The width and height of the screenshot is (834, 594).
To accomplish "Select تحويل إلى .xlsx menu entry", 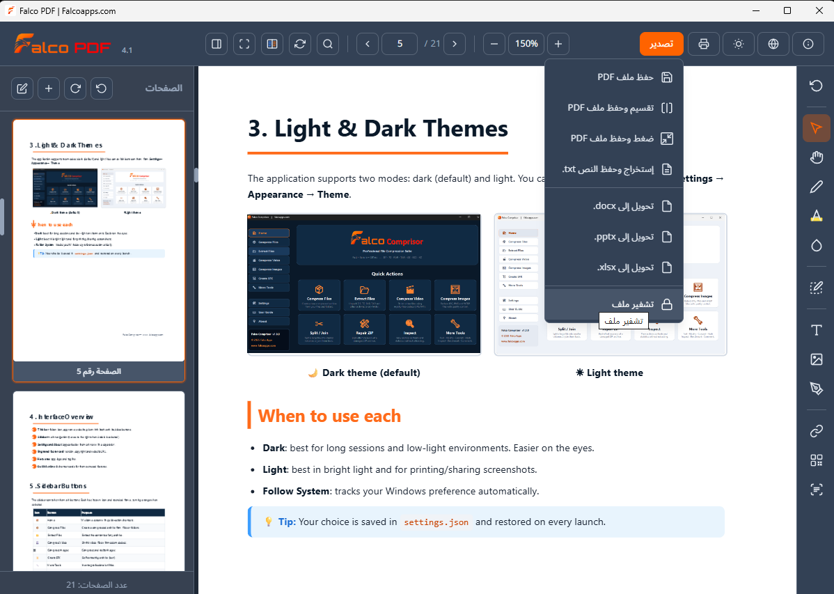I will tap(614, 267).
